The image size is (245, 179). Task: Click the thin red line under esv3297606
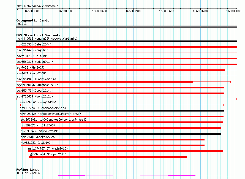click(x=122, y=105)
